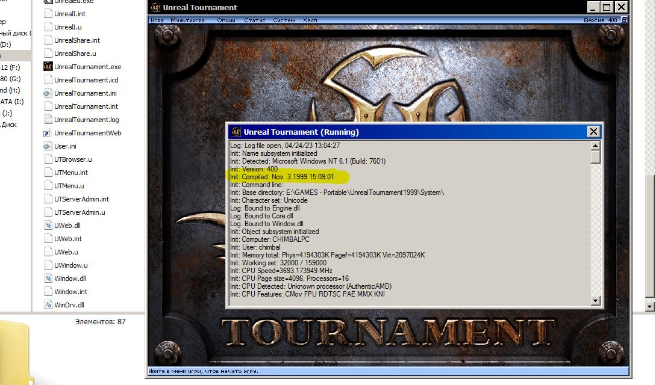Select the UnrealTournamentWeb shortcut icon

tap(48, 133)
